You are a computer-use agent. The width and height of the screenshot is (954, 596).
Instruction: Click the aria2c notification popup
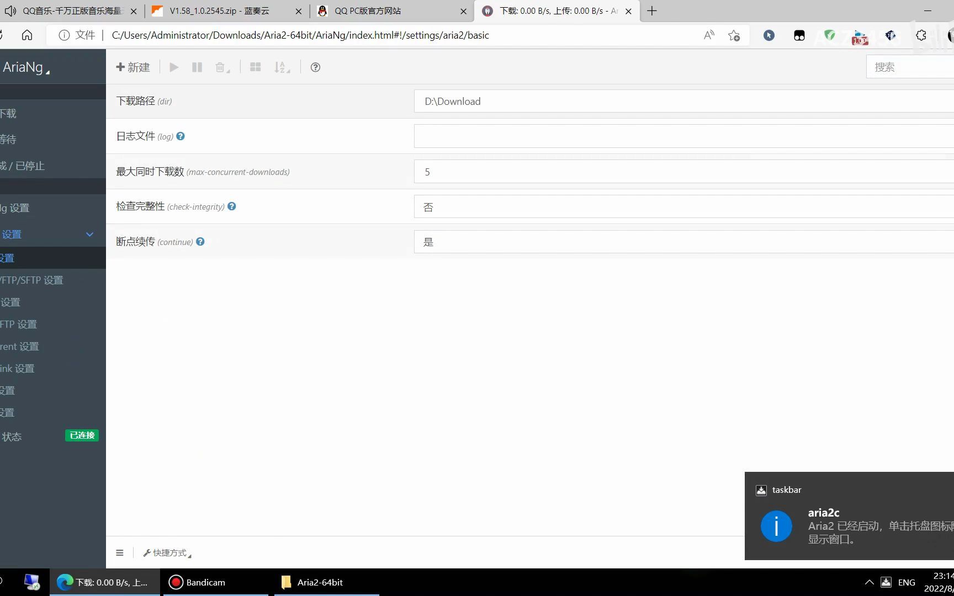[x=849, y=516]
